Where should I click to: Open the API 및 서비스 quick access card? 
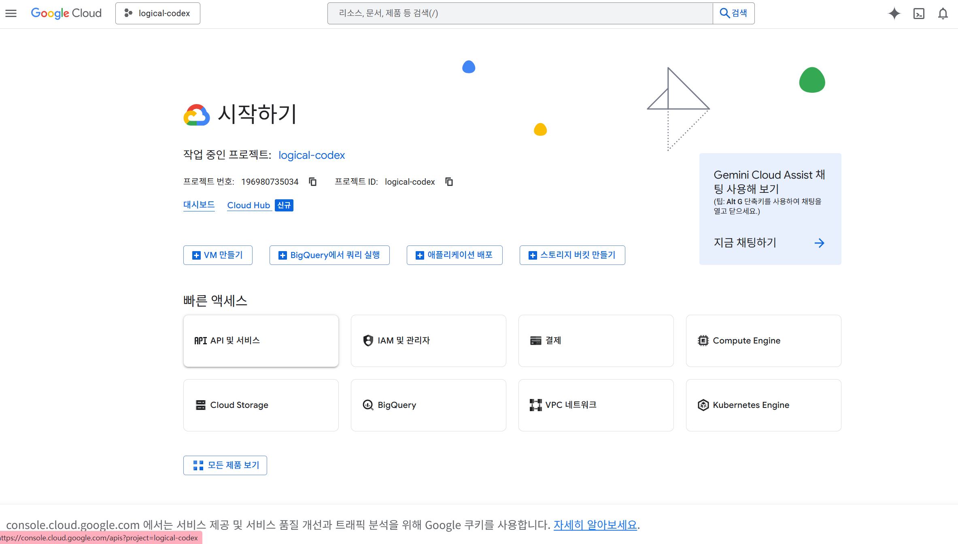261,341
